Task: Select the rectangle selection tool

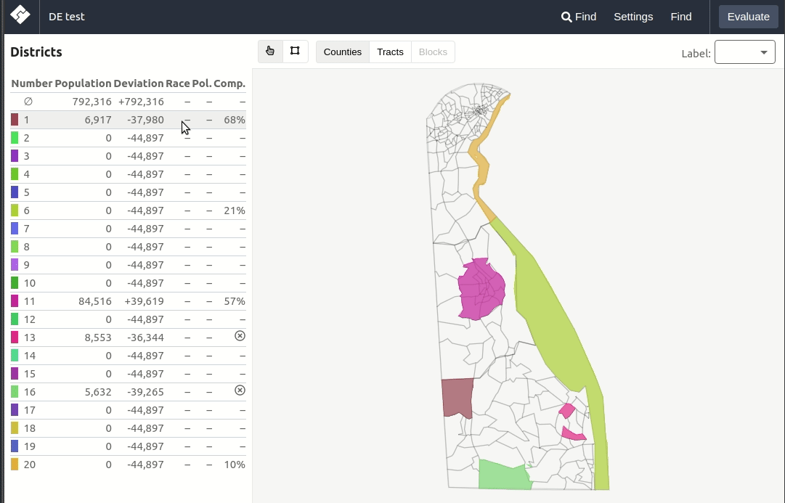Action: tap(294, 51)
